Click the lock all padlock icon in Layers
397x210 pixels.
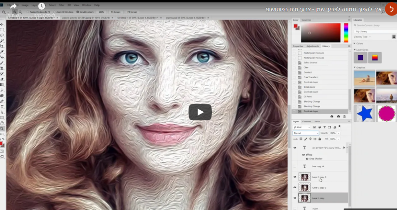(319, 139)
